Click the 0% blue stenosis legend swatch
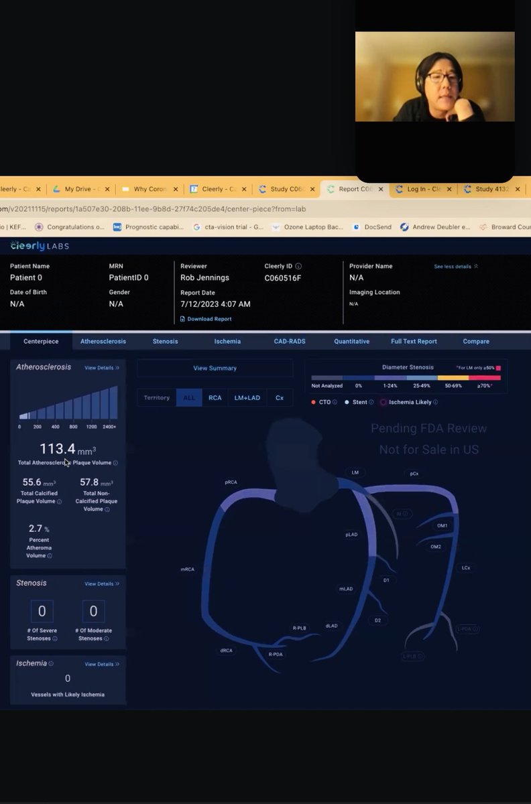This screenshot has width=531, height=804. tap(358, 379)
